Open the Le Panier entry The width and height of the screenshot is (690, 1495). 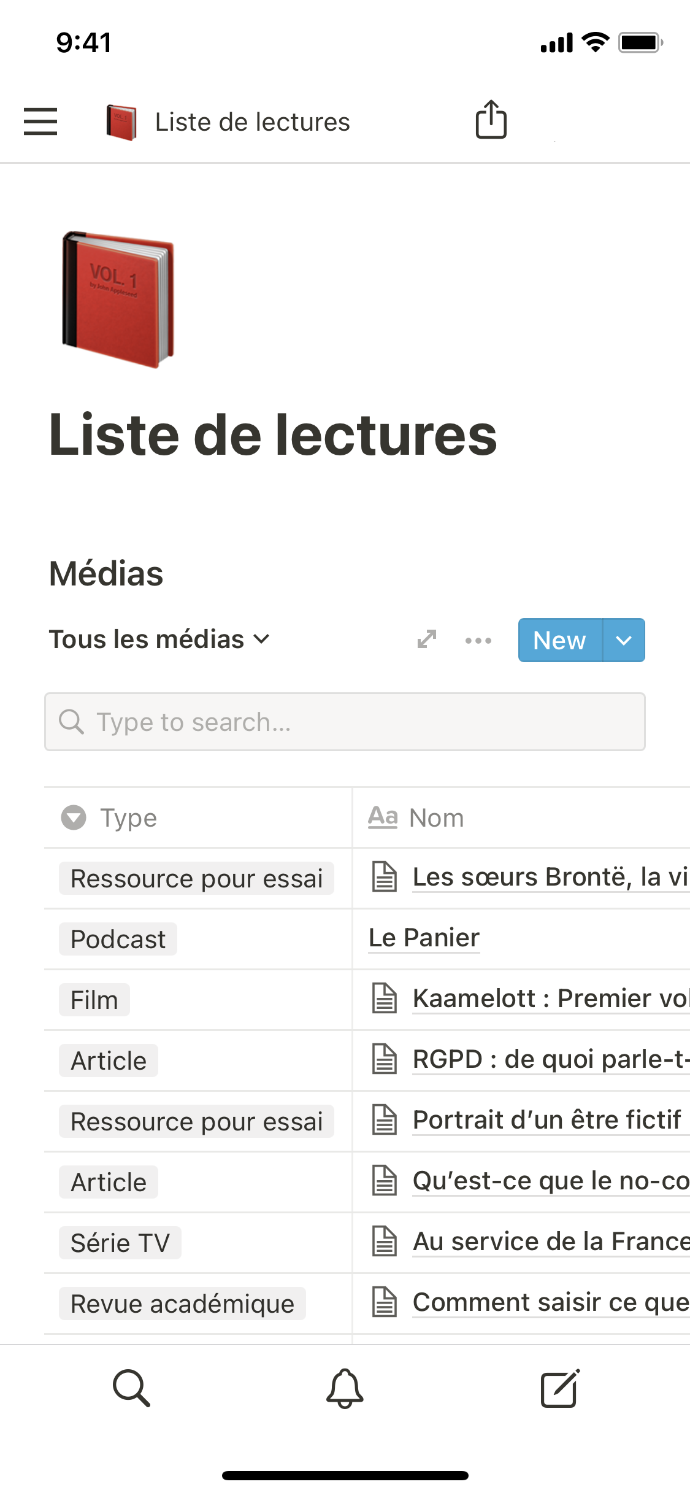424,938
